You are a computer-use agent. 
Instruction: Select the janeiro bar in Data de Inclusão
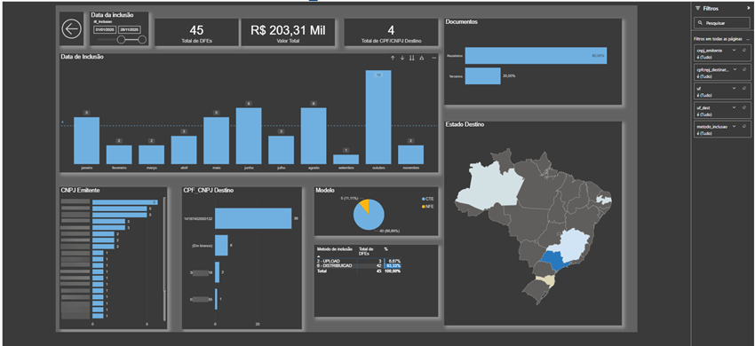(x=87, y=140)
